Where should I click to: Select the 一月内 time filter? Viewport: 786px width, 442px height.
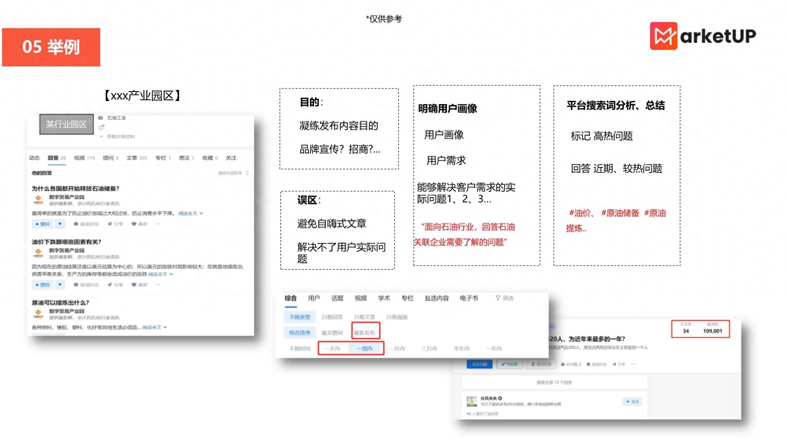tap(397, 348)
